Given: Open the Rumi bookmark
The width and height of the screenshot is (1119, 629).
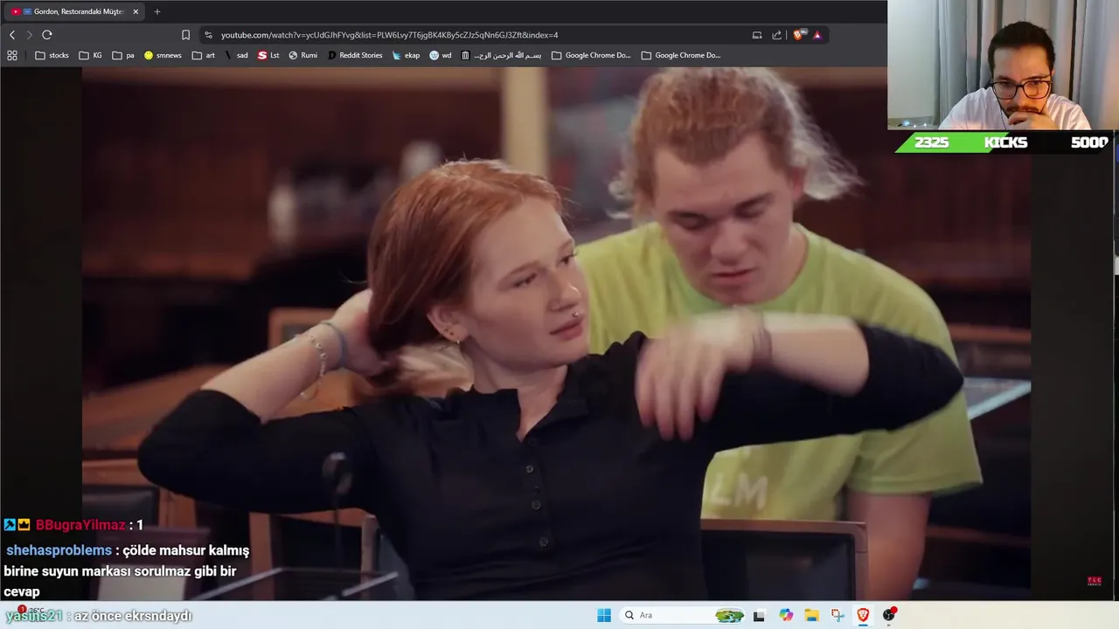Looking at the screenshot, I should point(303,55).
